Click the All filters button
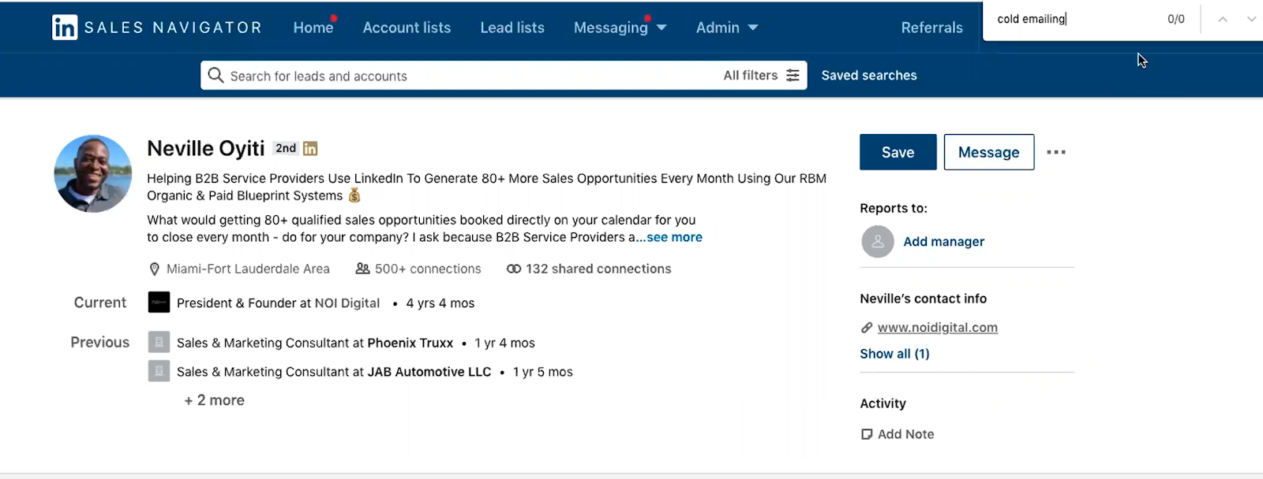This screenshot has height=479, width=1263. coord(762,76)
